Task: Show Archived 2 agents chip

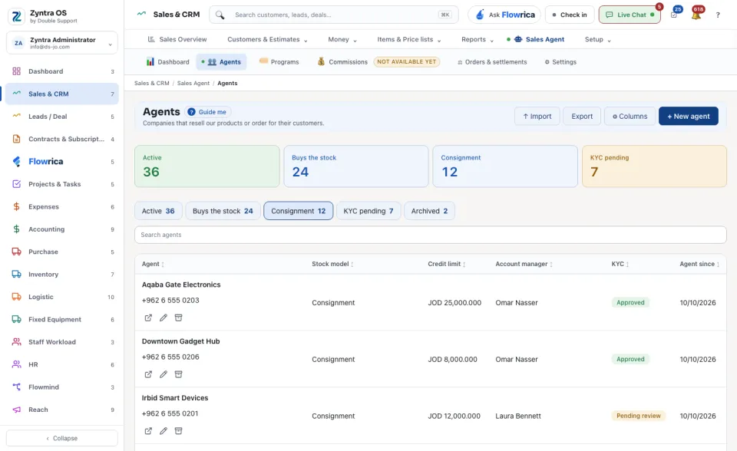Action: coord(430,211)
